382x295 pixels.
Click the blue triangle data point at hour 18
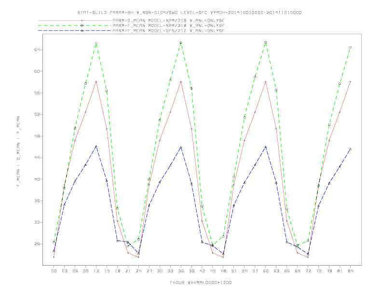point(117,241)
